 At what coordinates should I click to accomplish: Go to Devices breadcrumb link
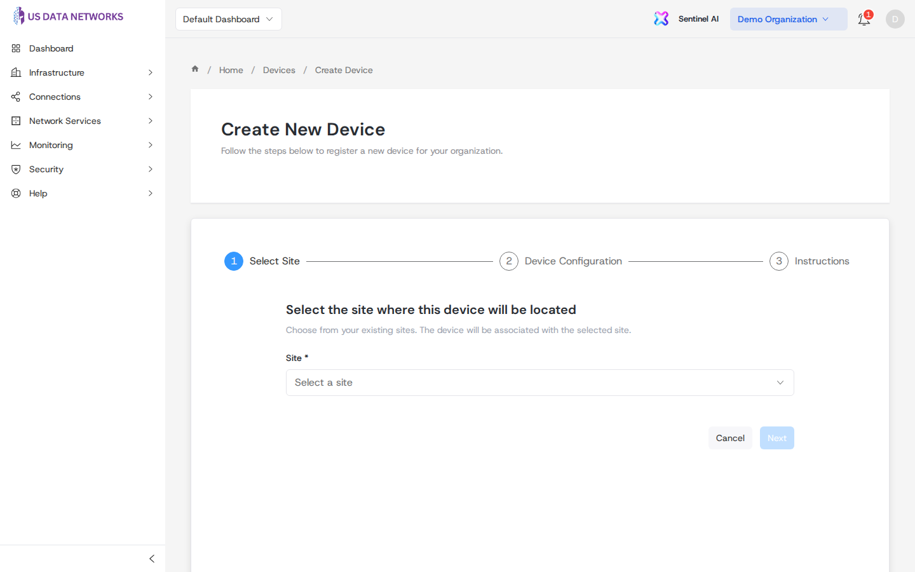pyautogui.click(x=279, y=70)
